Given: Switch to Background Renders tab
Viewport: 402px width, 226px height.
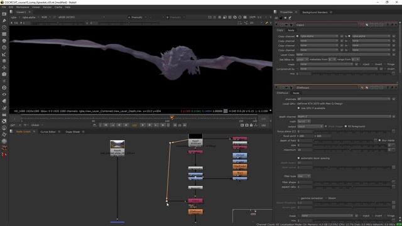Looking at the screenshot, I should [315, 13].
